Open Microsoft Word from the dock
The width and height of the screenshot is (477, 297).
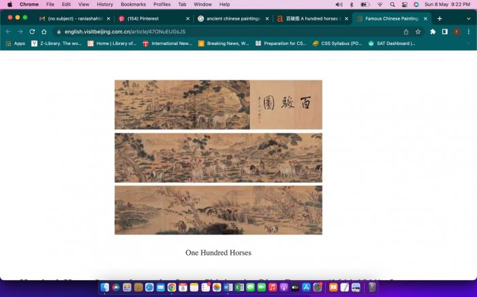[x=228, y=287]
